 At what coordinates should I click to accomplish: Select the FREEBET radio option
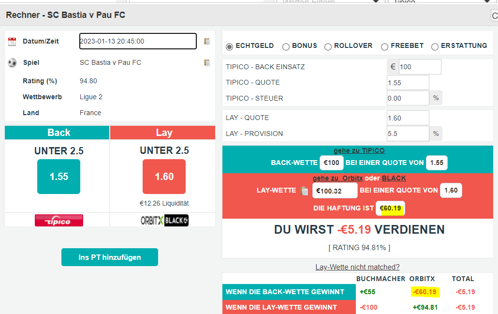tap(384, 47)
